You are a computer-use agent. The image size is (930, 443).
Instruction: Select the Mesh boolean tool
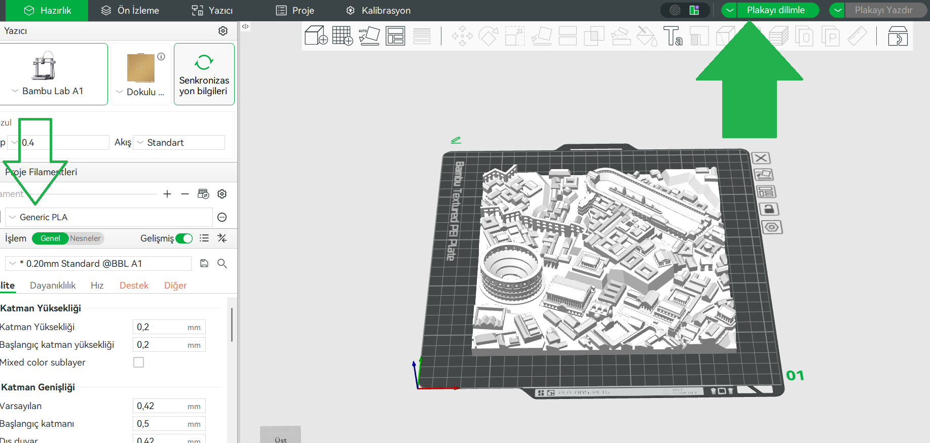click(594, 36)
